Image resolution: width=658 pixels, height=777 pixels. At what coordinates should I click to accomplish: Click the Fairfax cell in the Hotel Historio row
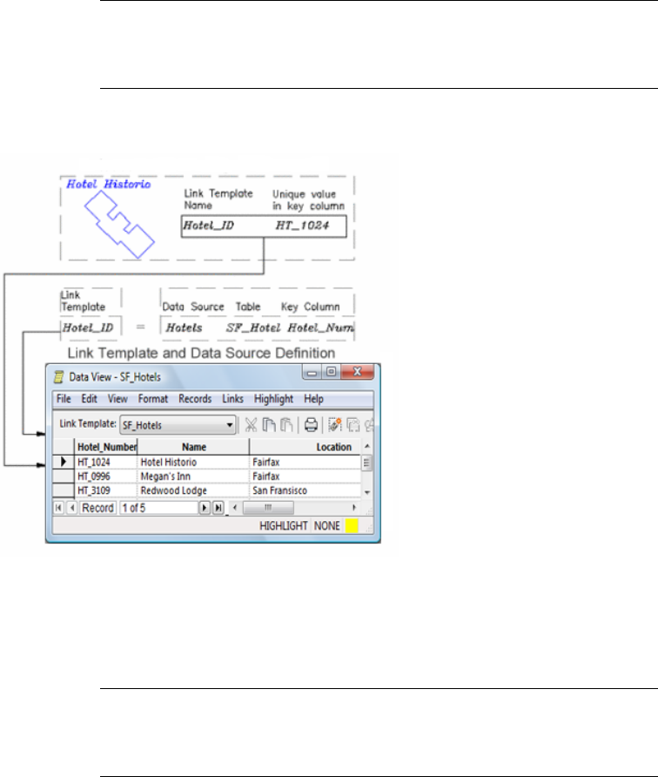[305, 462]
